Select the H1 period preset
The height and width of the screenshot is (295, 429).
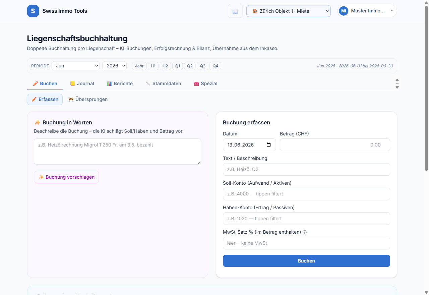click(153, 66)
